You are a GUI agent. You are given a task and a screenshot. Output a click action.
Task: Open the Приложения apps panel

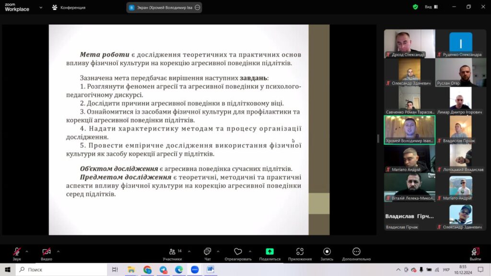pyautogui.click(x=300, y=253)
